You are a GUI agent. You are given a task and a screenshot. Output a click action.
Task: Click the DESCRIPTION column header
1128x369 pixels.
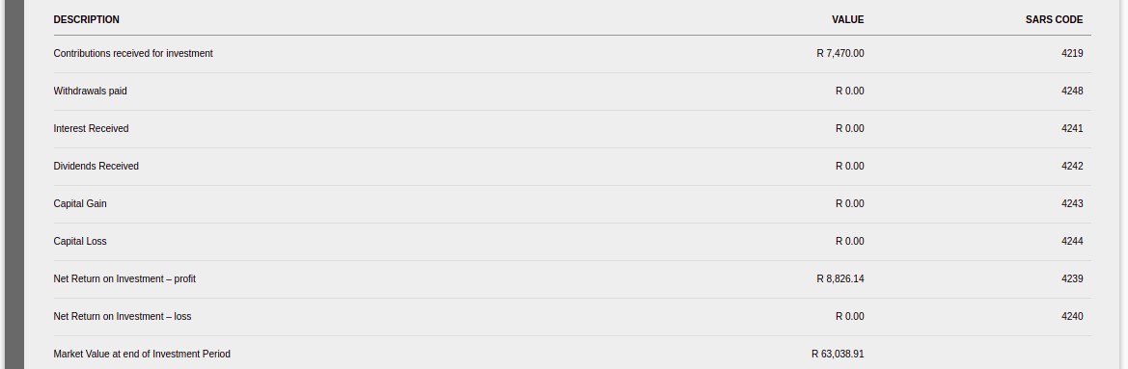(x=86, y=20)
